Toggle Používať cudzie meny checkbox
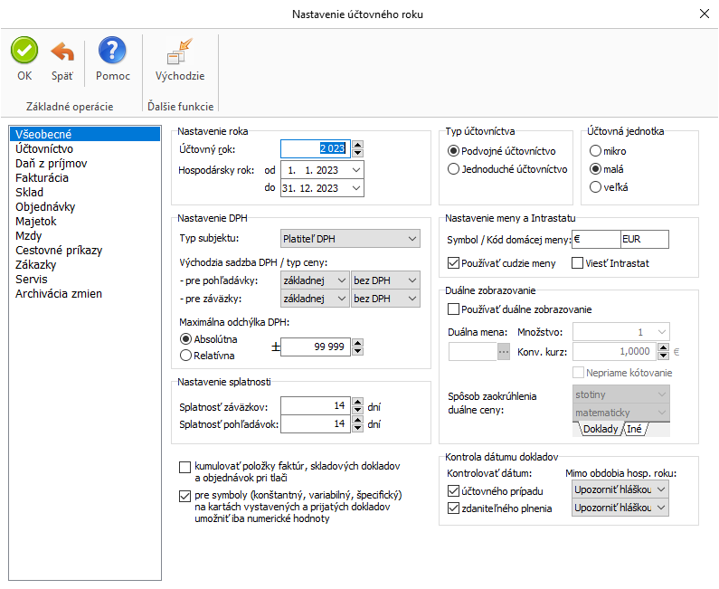The image size is (719, 589). click(453, 263)
